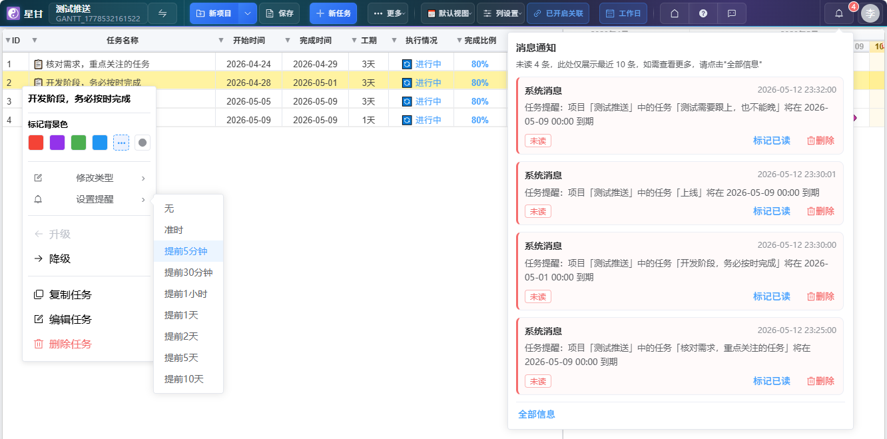Screen dimensions: 887x439
Task: Delete the 开发阶段 reminder notification
Action: (x=820, y=296)
